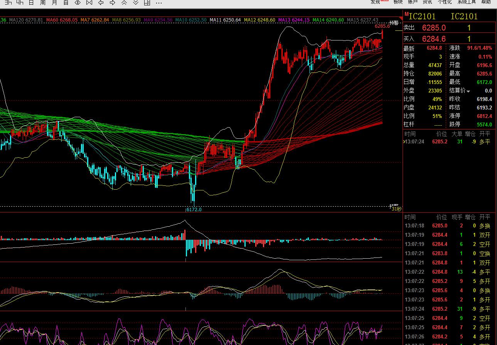Image resolution: width=497 pixels, height=345 pixels.
Task: Select the 13:07:19 空开 tick row
Action: pos(450,244)
